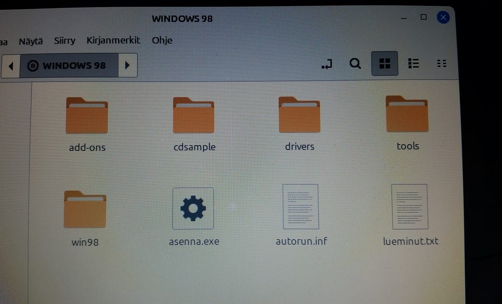Open the Siirry menu
The height and width of the screenshot is (304, 502).
point(65,41)
